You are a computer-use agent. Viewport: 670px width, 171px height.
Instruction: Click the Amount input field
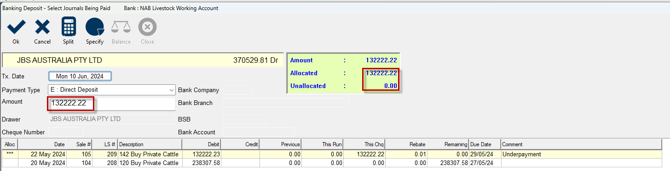coord(112,104)
